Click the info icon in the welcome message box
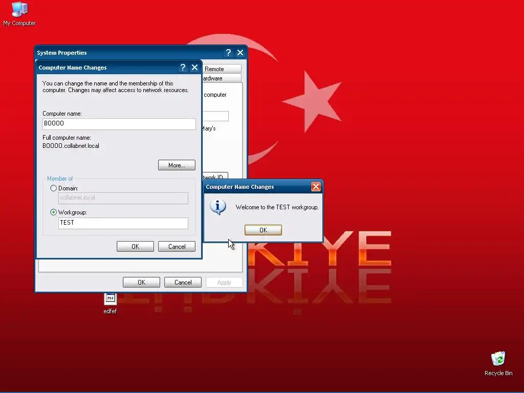The height and width of the screenshot is (393, 524). 218,207
